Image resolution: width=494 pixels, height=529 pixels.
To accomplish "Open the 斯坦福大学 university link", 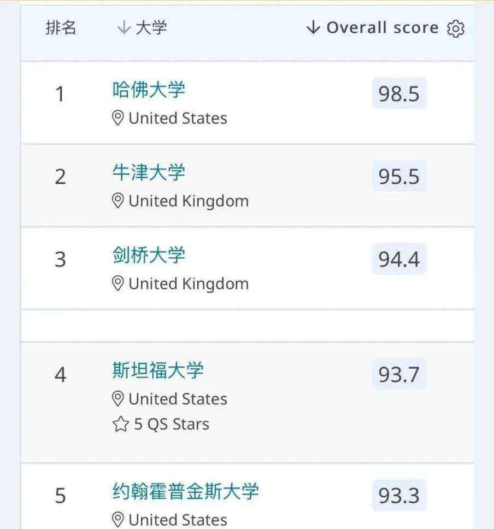I will click(158, 370).
